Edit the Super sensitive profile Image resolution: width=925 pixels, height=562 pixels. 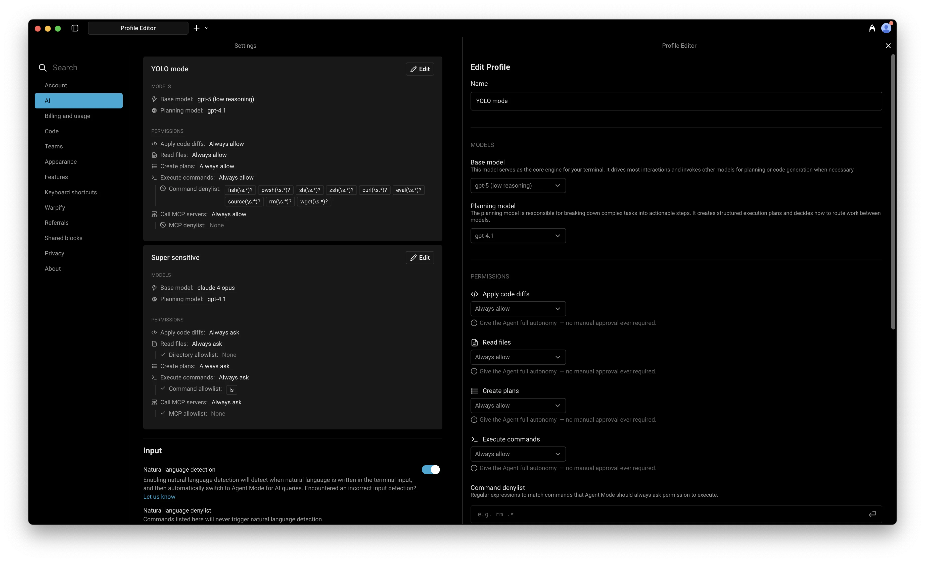[x=420, y=257]
